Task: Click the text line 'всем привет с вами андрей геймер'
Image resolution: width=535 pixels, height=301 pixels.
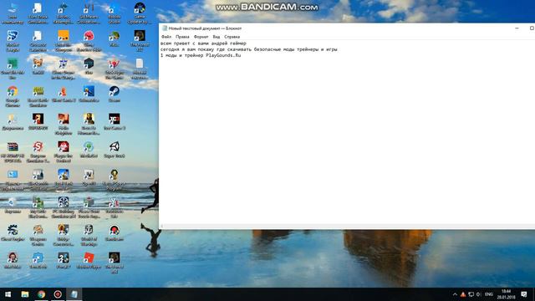Action: click(203, 43)
